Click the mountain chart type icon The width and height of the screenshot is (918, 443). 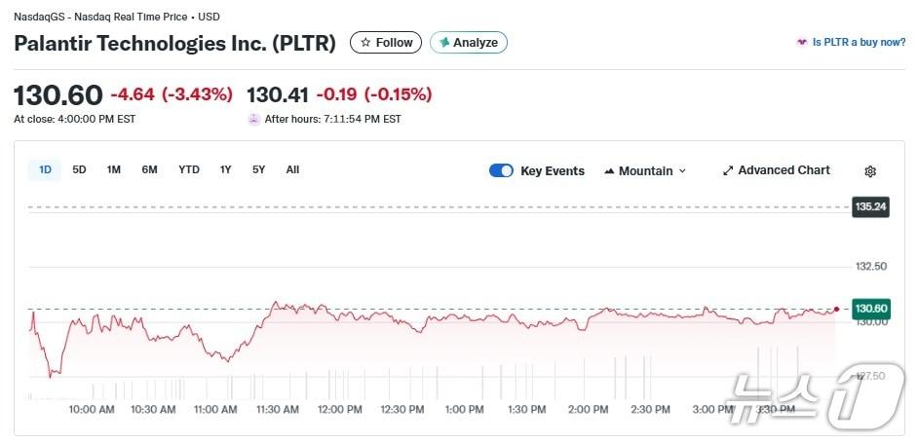coord(609,171)
